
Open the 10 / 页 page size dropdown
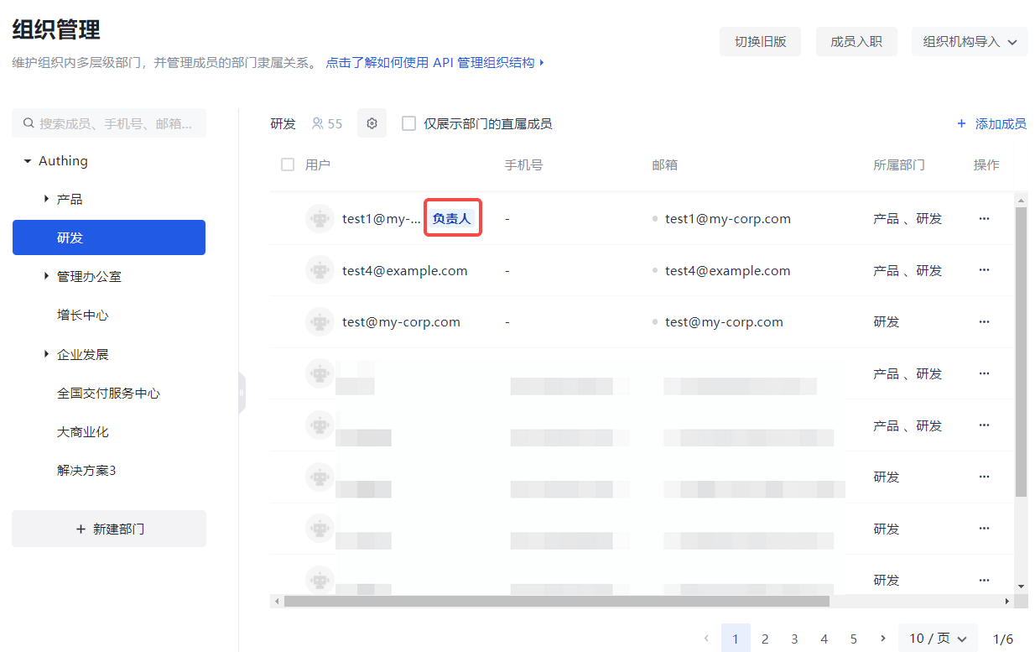pyautogui.click(x=938, y=639)
